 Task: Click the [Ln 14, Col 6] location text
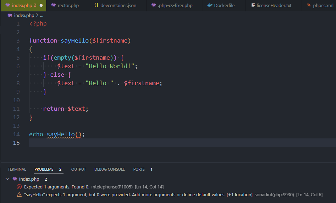coord(309,194)
